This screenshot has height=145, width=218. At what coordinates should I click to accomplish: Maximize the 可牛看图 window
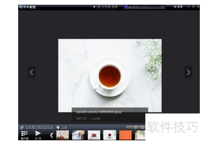(193, 7)
